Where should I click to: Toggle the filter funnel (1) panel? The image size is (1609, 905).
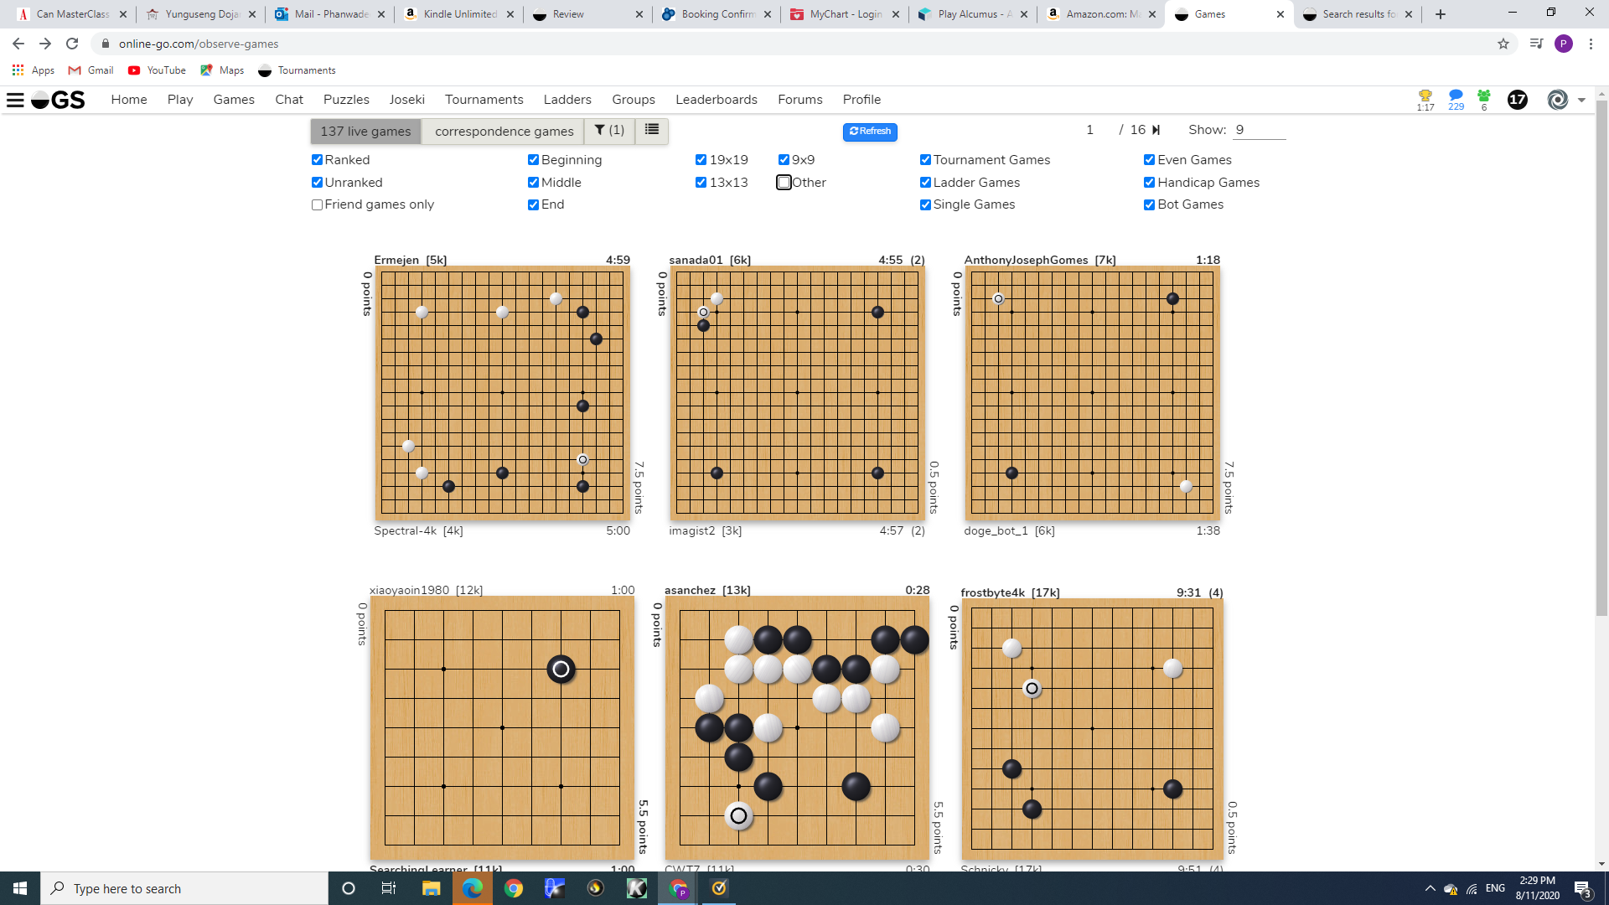(x=609, y=130)
